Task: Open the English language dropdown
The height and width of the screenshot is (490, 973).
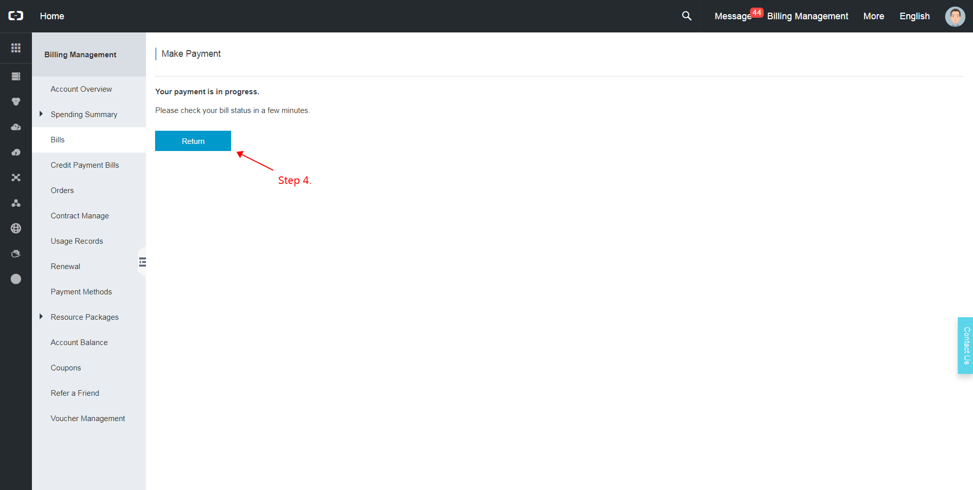Action: 914,16
